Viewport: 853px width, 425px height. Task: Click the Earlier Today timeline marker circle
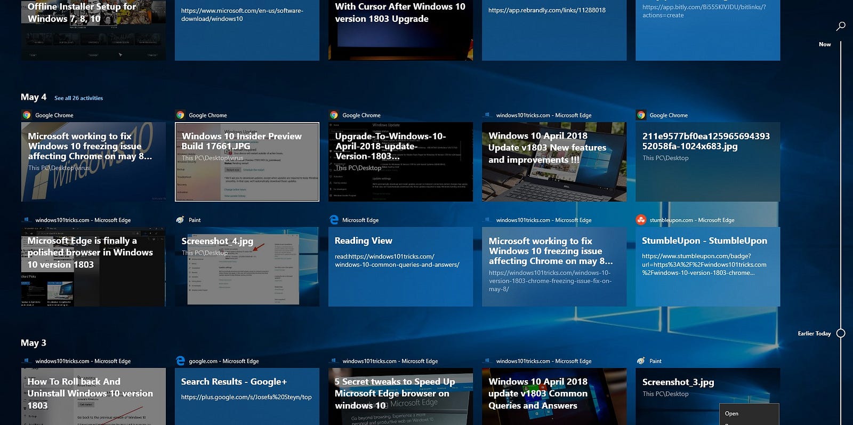(841, 333)
